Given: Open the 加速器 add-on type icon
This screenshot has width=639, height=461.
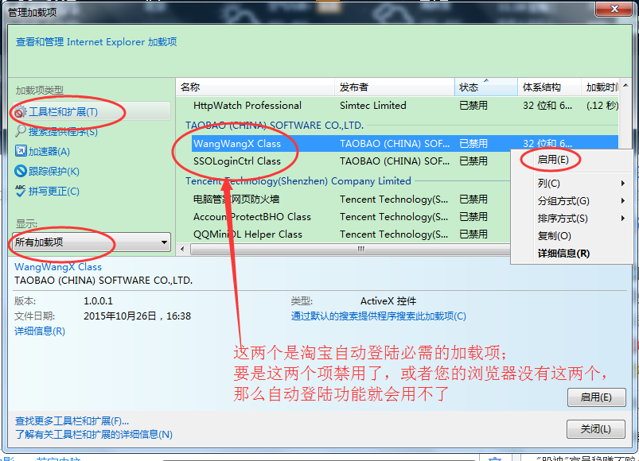Looking at the screenshot, I should pyautogui.click(x=21, y=151).
